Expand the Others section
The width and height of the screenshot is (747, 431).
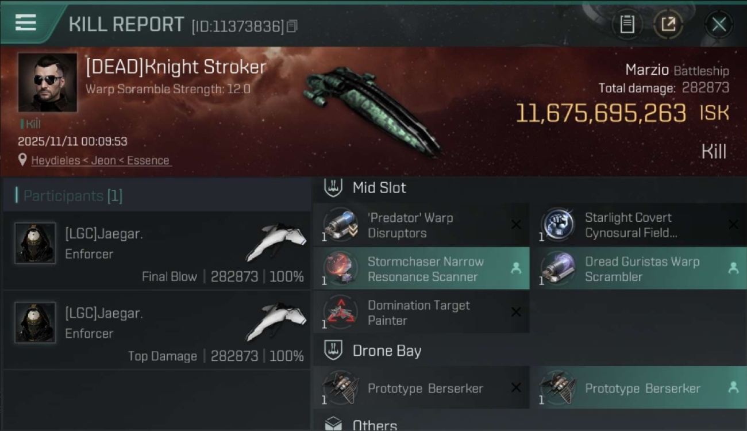tap(530, 424)
